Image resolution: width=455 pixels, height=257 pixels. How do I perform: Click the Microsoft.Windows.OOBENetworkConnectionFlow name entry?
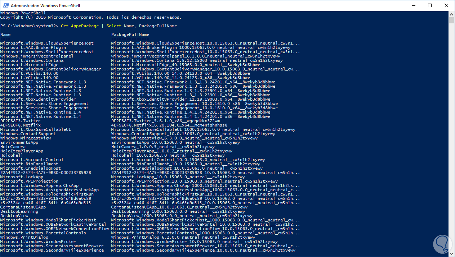[x=54, y=229]
